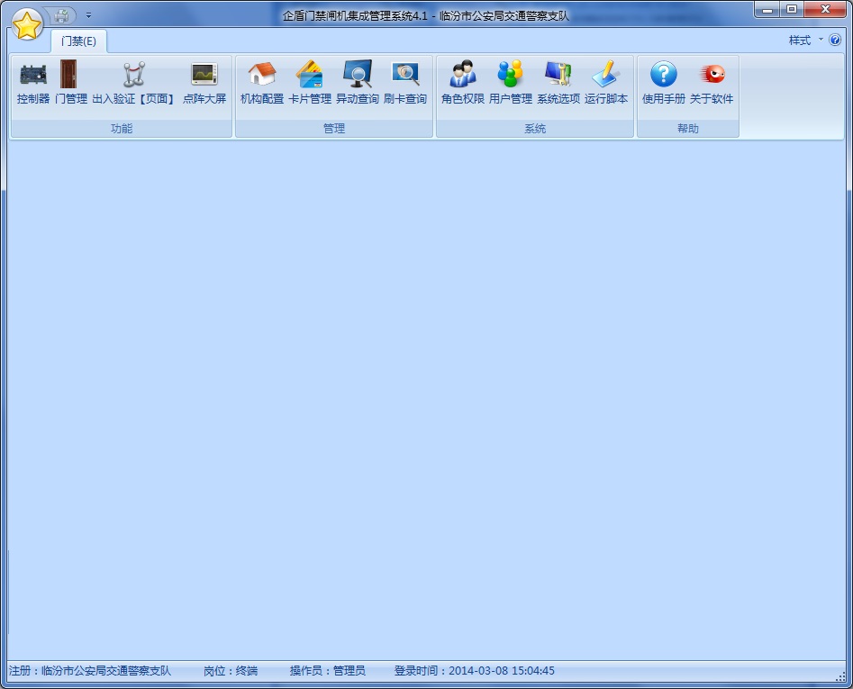This screenshot has width=853, height=689.
Task: Click the 管理 group label
Action: click(x=334, y=128)
